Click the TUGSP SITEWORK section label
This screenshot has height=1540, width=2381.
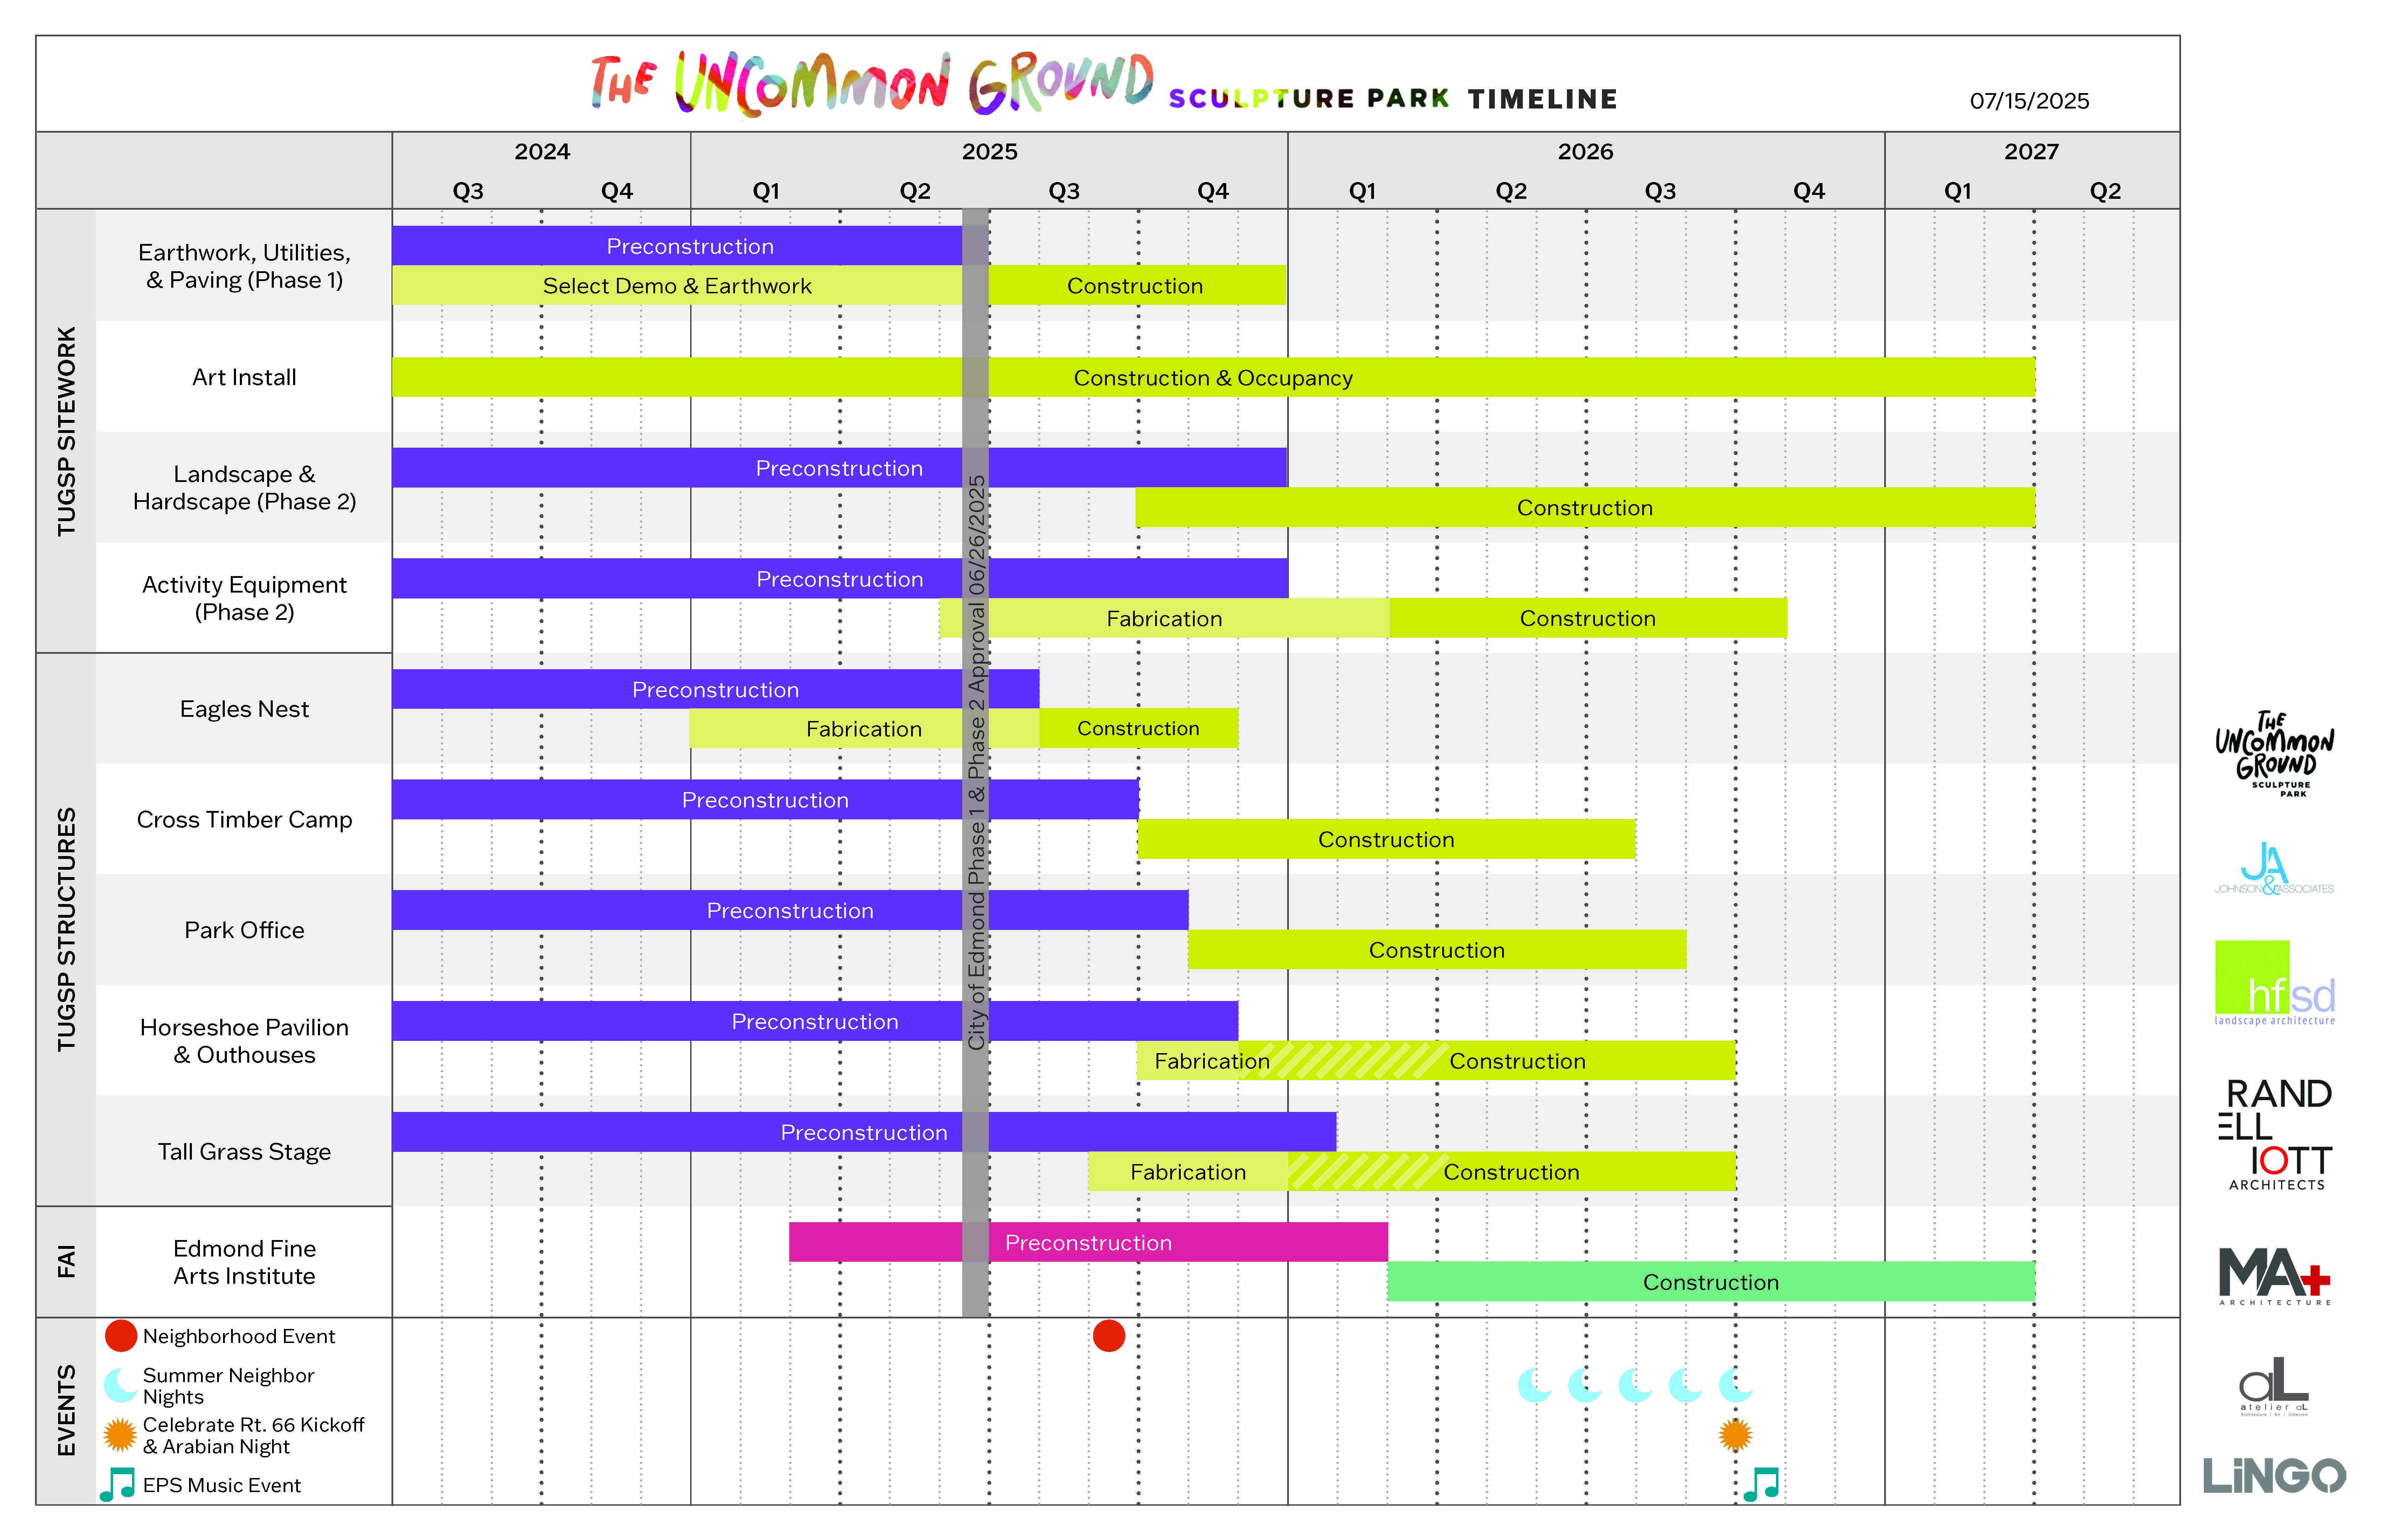pos(66,431)
